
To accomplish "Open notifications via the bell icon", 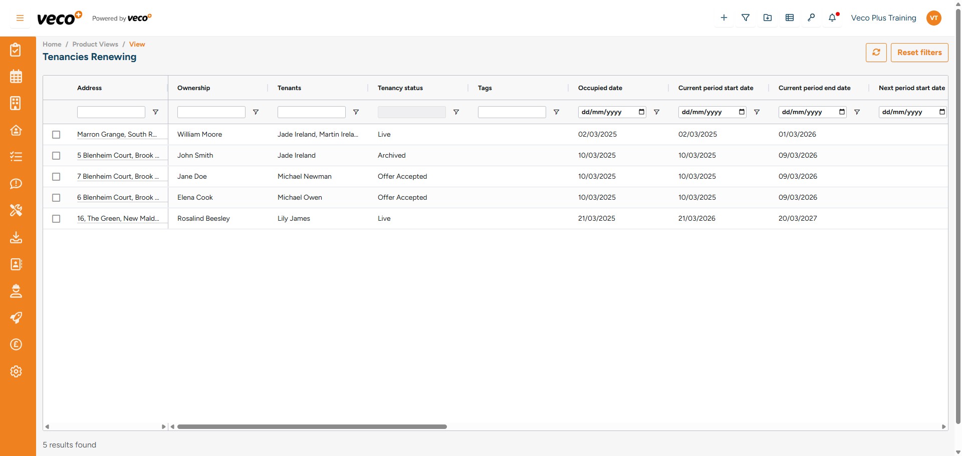I will tap(833, 18).
